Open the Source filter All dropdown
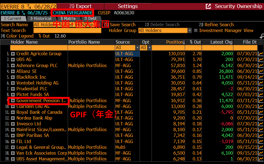Viewport: 264px width, 164px height. click(137, 47)
